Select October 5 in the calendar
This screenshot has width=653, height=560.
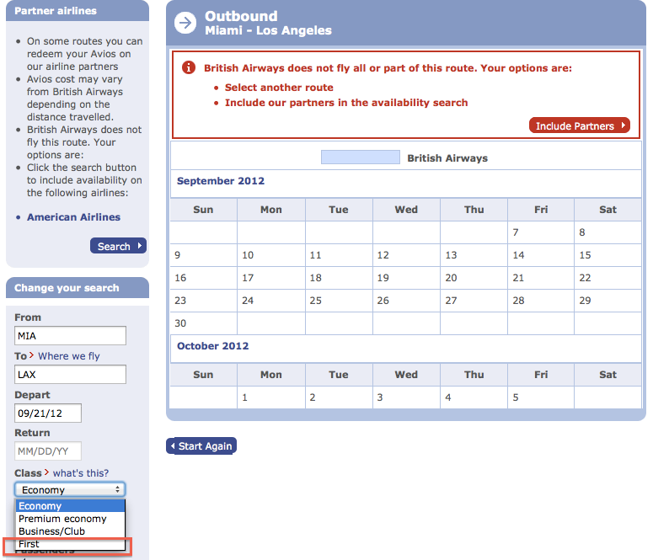click(541, 397)
